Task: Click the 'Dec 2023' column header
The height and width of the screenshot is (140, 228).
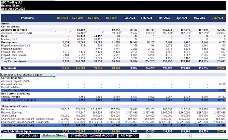Action: [x=111, y=18]
